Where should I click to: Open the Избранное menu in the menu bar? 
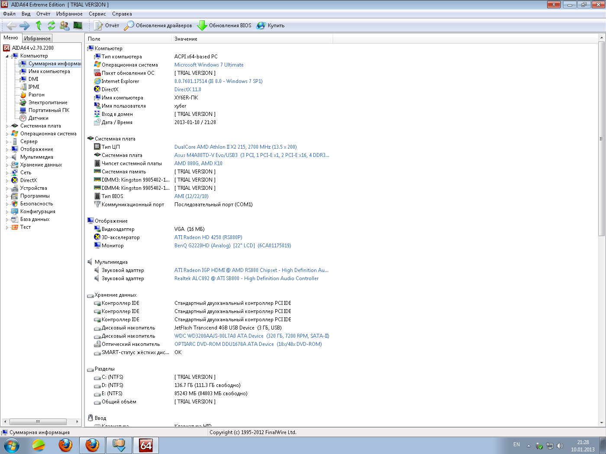click(x=69, y=14)
